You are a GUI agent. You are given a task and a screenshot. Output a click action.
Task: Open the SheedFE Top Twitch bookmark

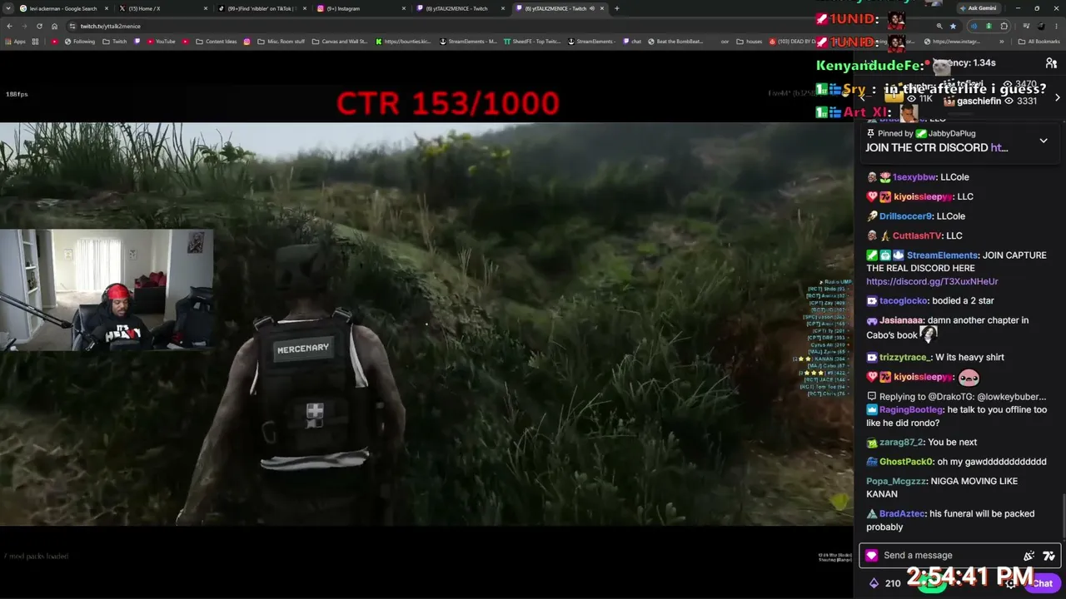coord(531,42)
